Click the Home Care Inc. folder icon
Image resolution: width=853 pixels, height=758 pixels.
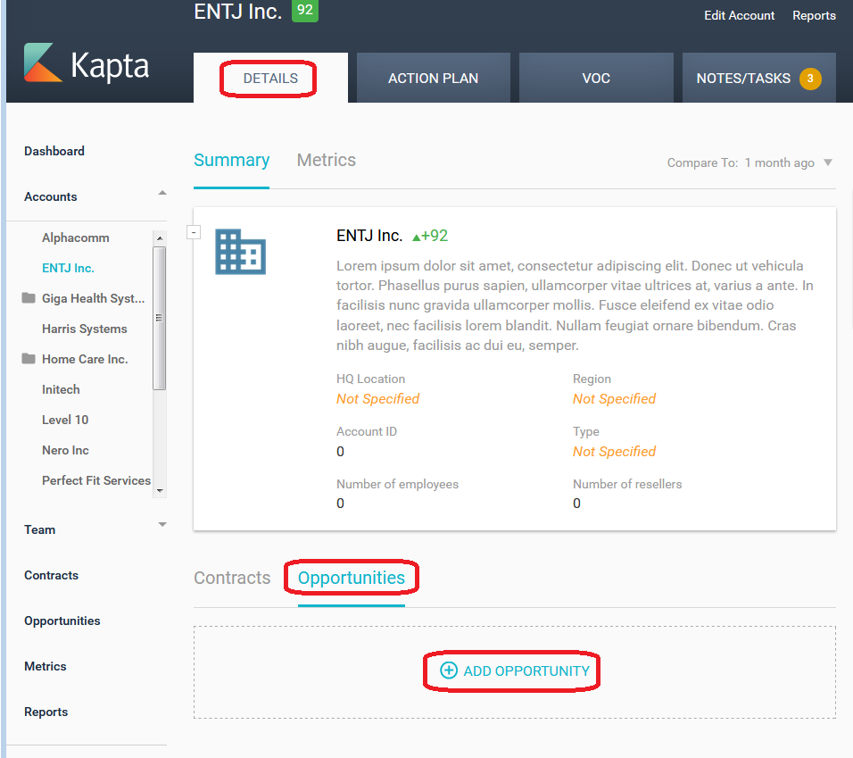(29, 359)
